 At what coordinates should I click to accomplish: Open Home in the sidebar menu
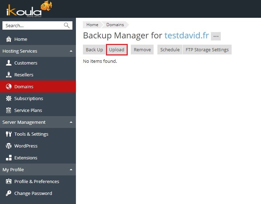coord(38,39)
